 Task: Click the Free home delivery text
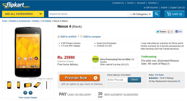tap(68, 64)
